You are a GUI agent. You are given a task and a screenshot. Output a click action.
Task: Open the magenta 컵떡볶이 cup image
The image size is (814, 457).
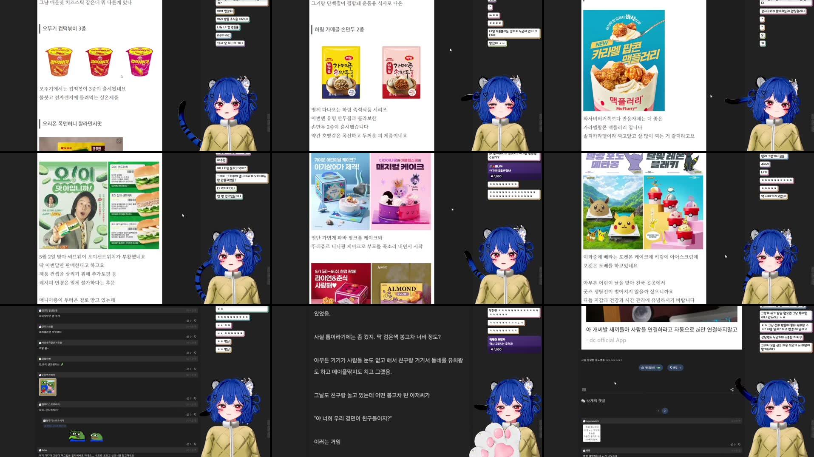click(x=139, y=61)
